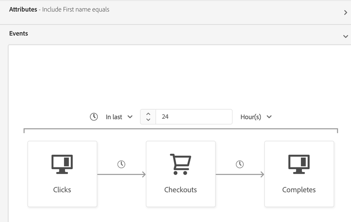Select the Checkouts event label
351x222 pixels.
pyautogui.click(x=181, y=190)
